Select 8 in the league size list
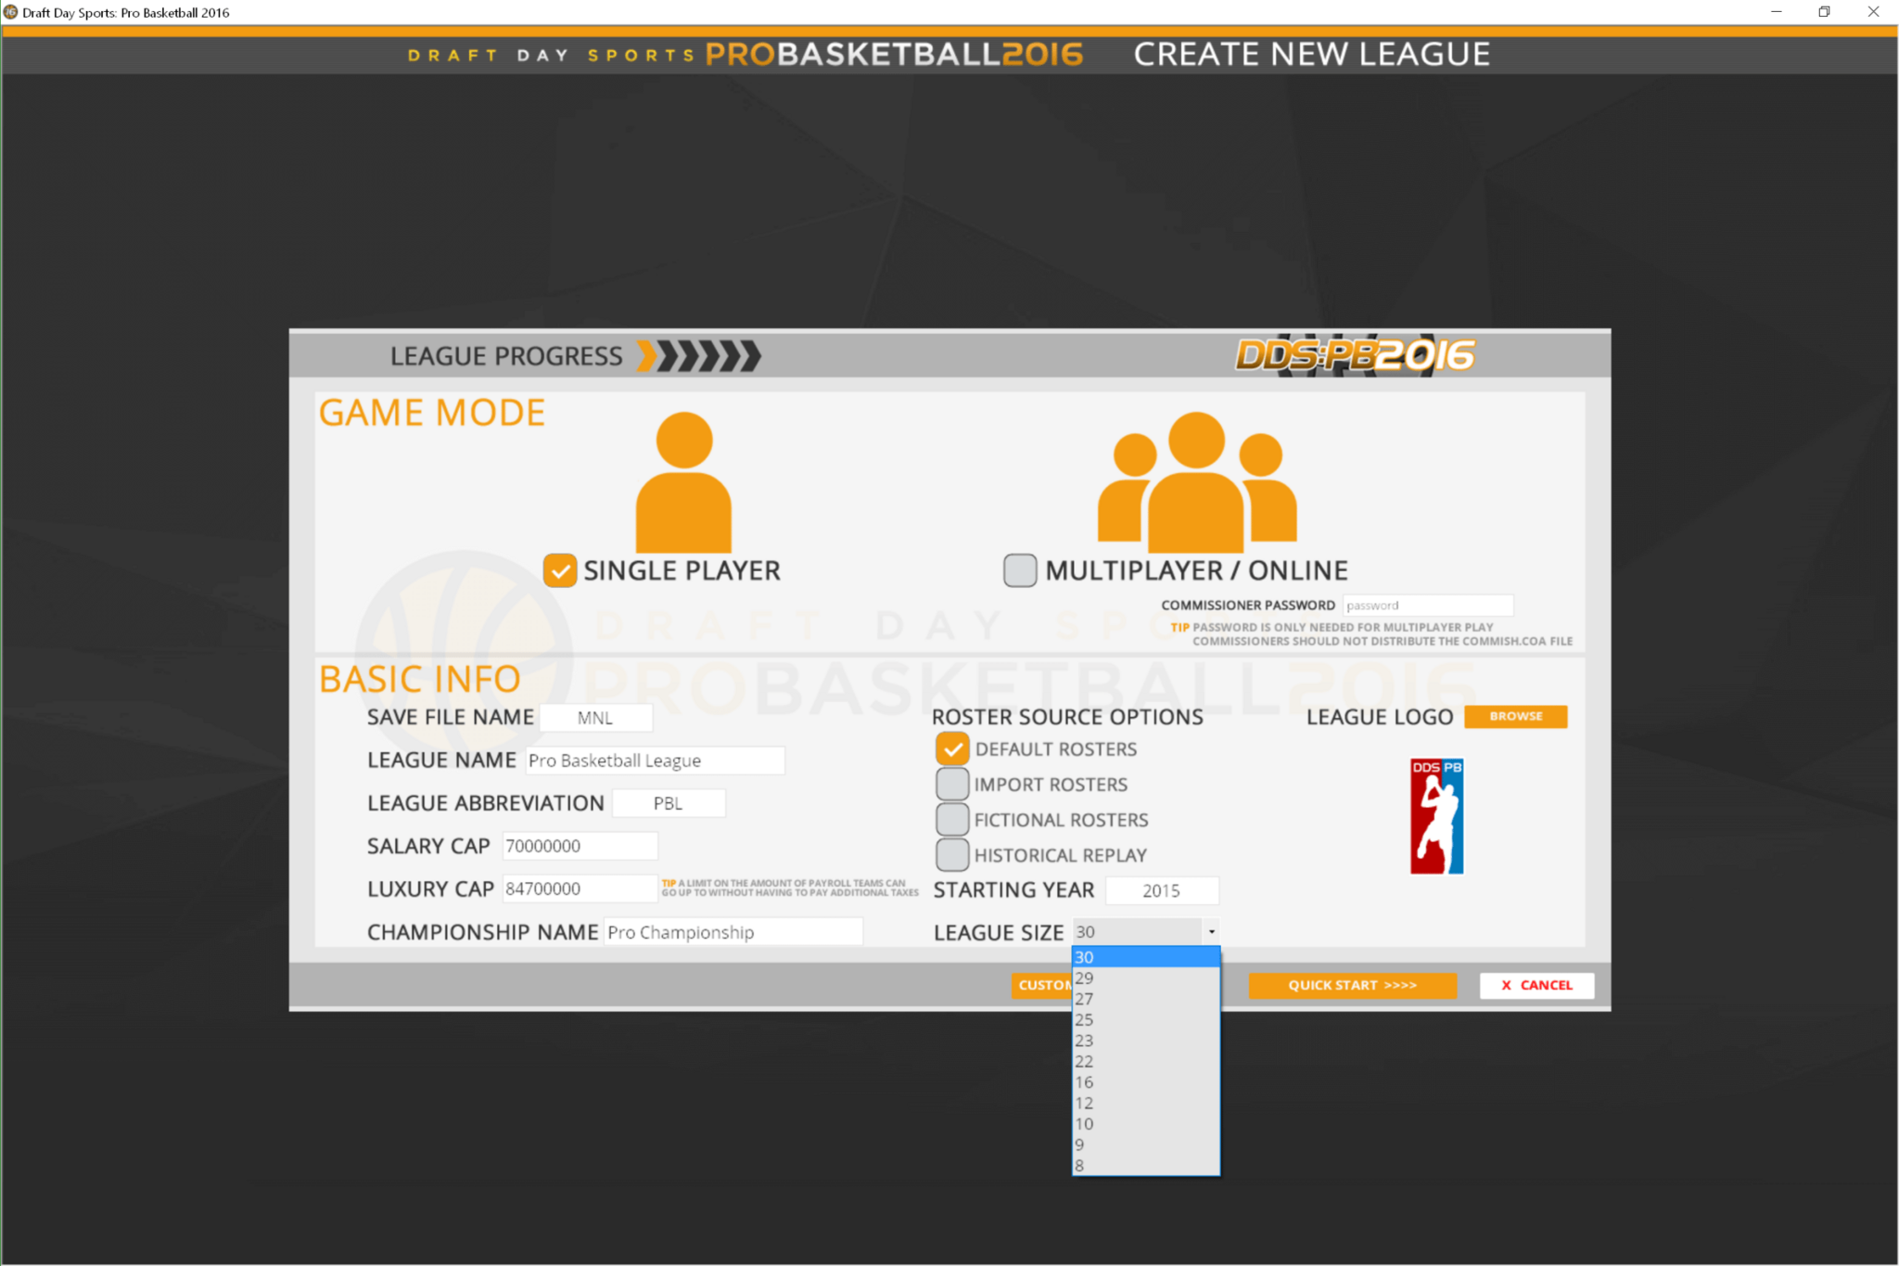1899x1266 pixels. (x=1146, y=1166)
